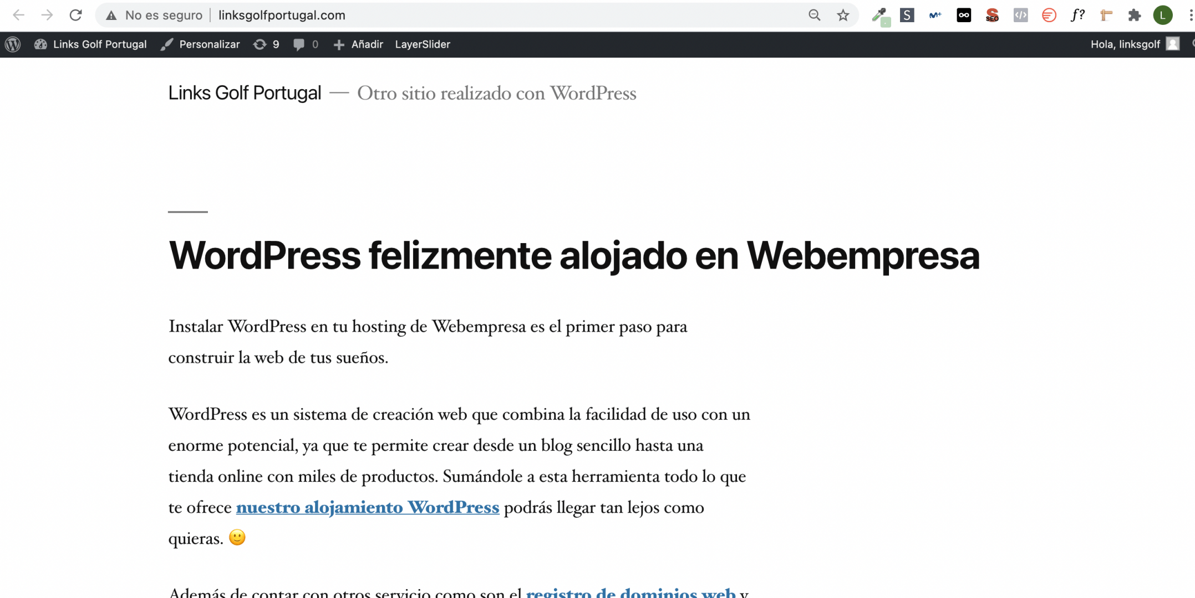Image resolution: width=1195 pixels, height=598 pixels.
Task: Open the code brackets extension icon
Action: coord(1020,15)
